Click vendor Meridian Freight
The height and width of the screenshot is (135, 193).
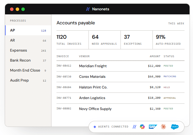(x=93, y=66)
